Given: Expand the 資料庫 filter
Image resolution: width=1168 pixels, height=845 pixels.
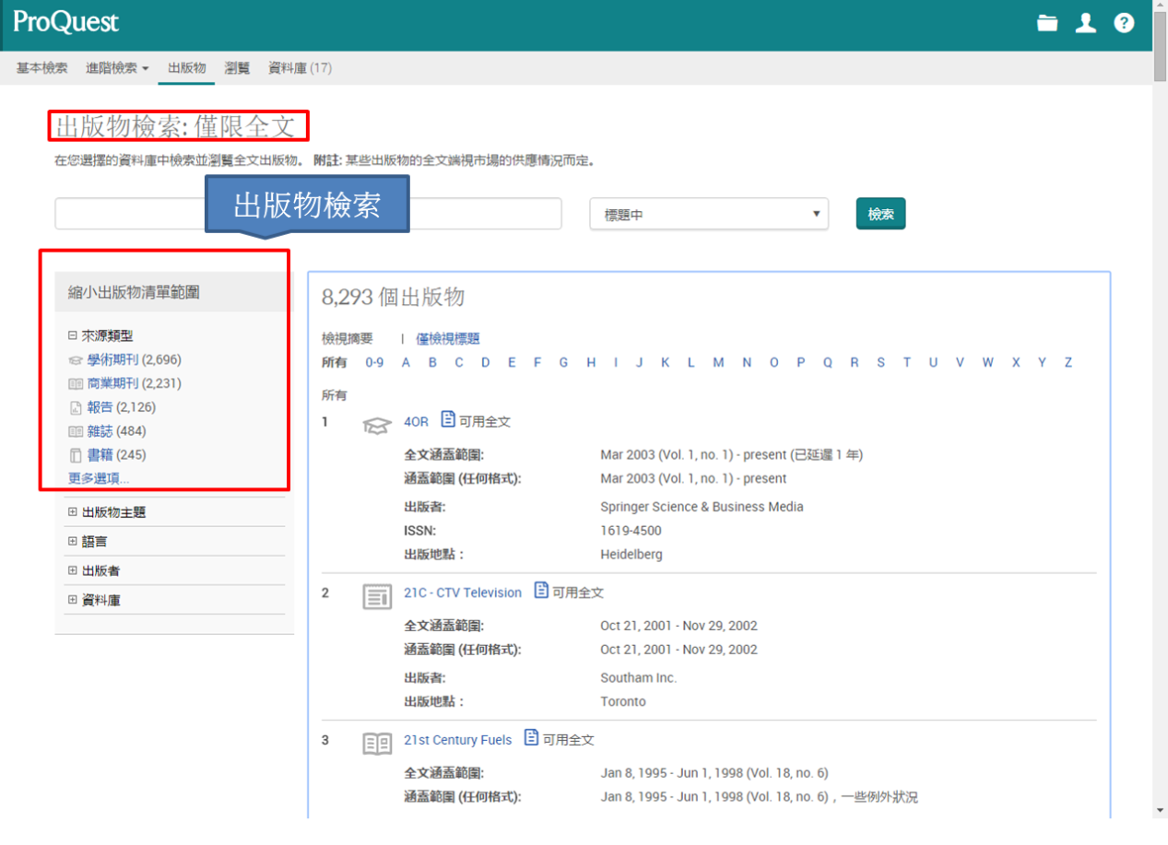Looking at the screenshot, I should (x=73, y=600).
